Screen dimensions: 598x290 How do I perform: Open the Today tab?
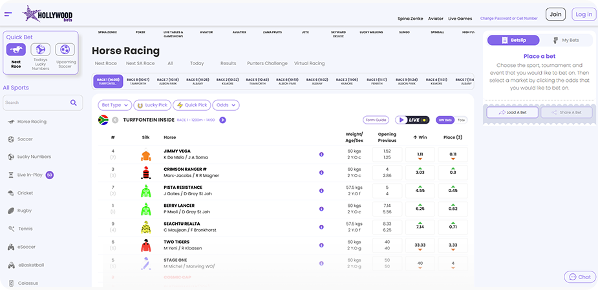point(197,63)
